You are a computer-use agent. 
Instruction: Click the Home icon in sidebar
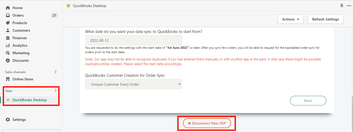tap(8, 8)
